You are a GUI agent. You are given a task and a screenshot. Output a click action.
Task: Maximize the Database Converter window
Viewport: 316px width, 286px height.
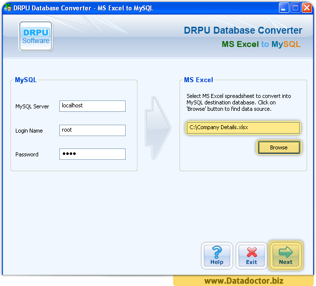295,8
